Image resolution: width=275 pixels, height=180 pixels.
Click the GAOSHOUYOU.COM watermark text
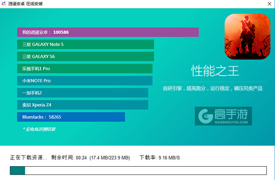pos(231,122)
